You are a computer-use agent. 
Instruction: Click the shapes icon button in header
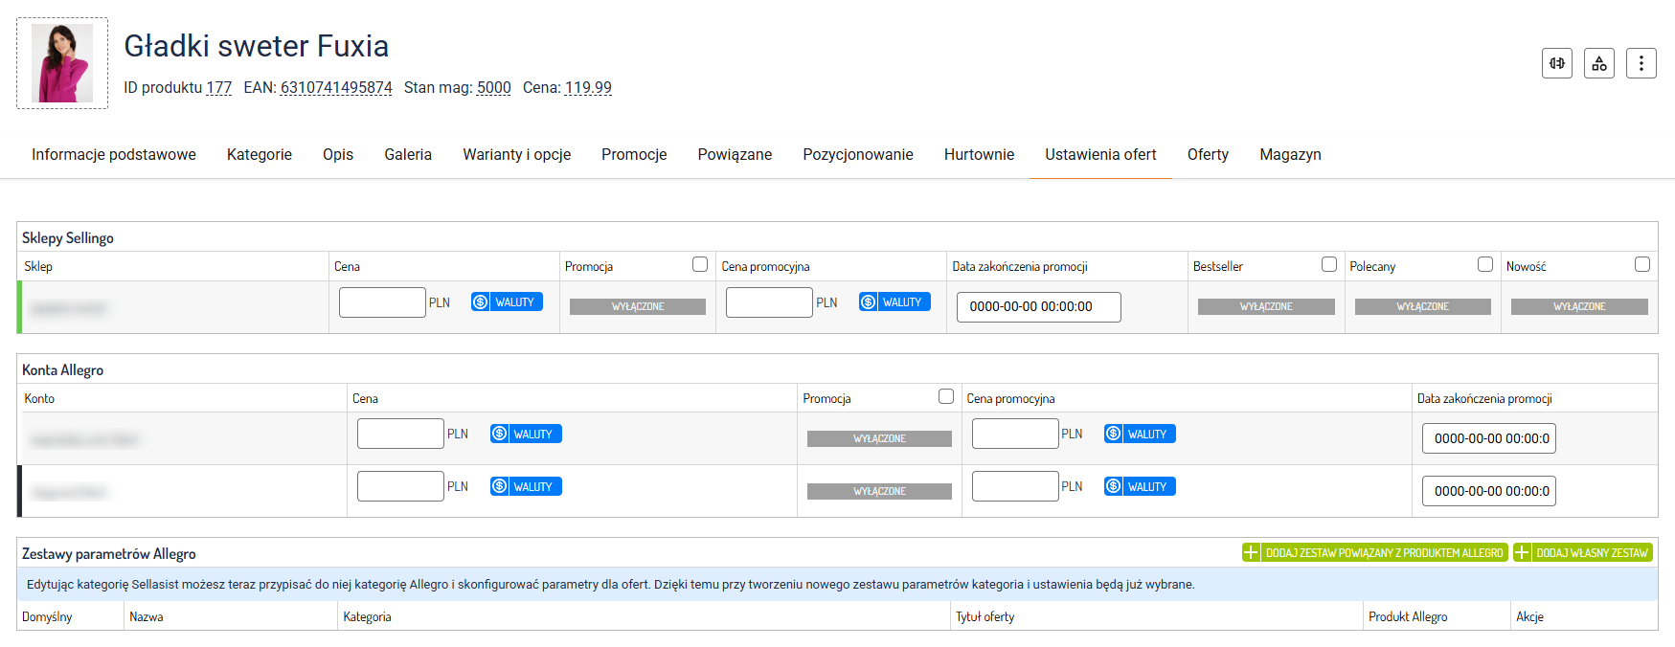1599,63
